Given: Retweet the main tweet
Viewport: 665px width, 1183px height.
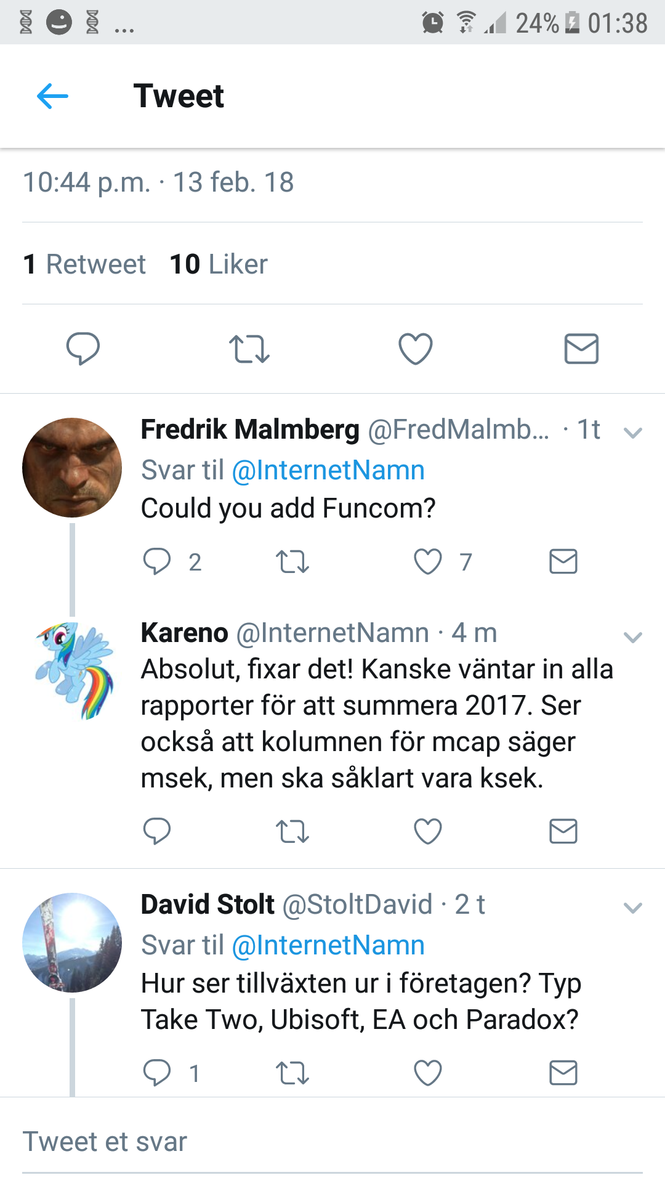Looking at the screenshot, I should point(249,349).
